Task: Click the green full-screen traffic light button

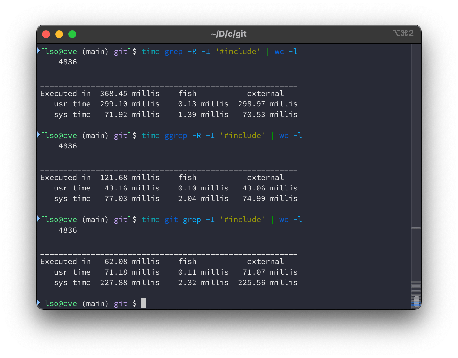Action: pos(72,34)
